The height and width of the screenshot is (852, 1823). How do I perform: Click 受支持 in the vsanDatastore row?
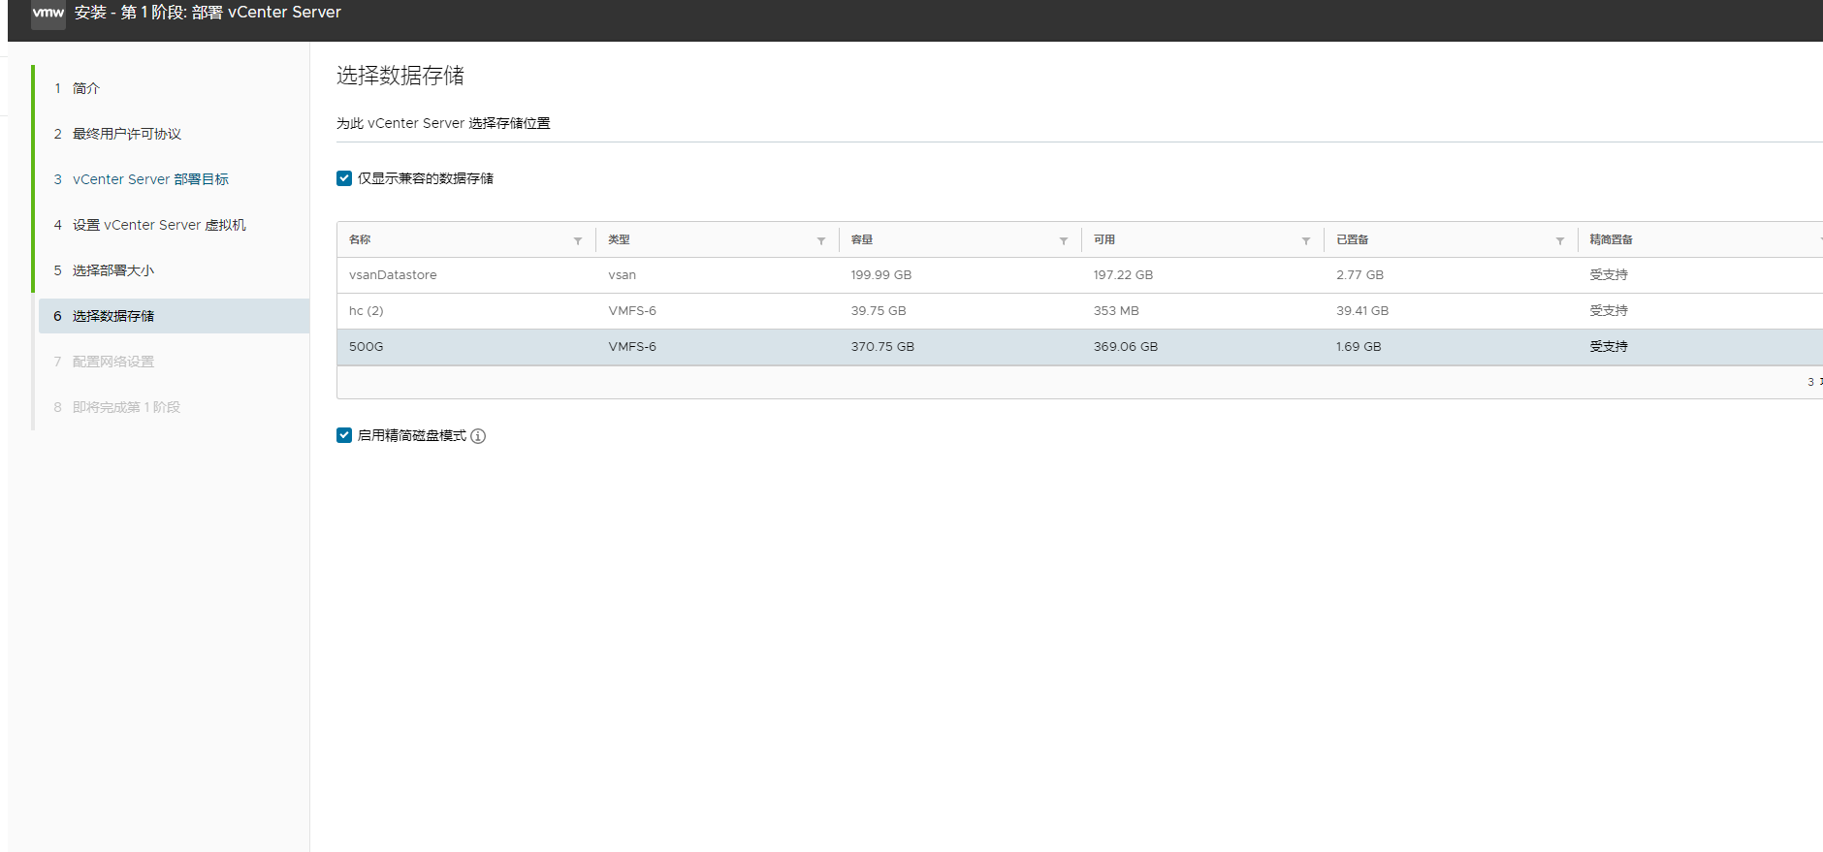point(1609,275)
